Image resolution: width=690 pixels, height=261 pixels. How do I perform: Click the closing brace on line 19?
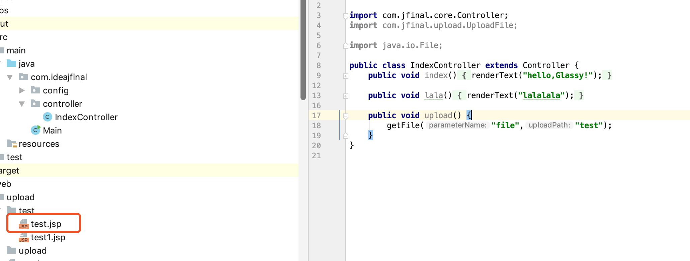point(370,135)
